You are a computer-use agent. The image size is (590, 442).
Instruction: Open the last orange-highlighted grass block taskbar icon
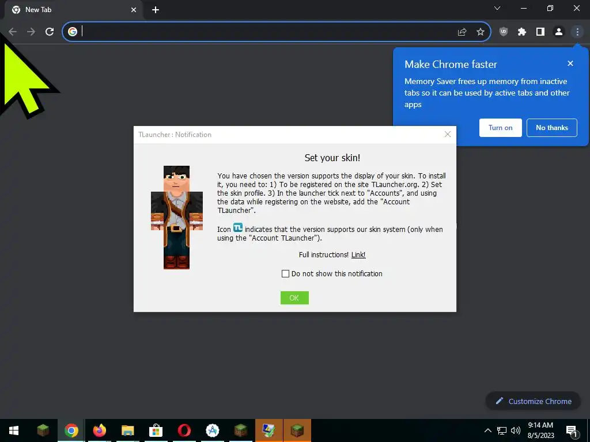coord(297,430)
